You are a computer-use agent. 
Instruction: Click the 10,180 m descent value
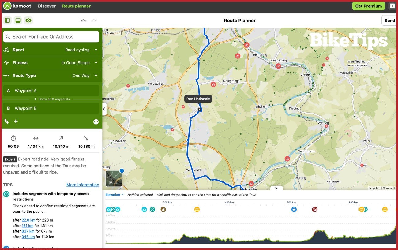tap(86, 147)
